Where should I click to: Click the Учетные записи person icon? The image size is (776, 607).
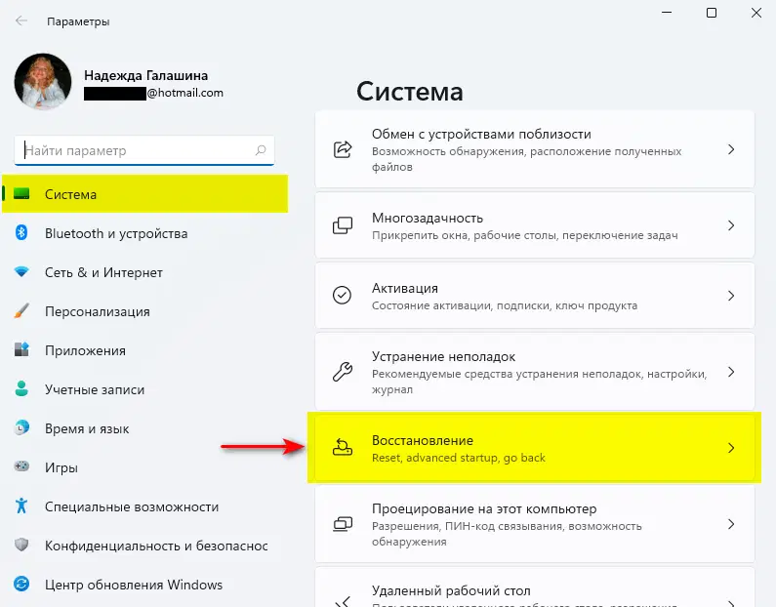click(20, 389)
